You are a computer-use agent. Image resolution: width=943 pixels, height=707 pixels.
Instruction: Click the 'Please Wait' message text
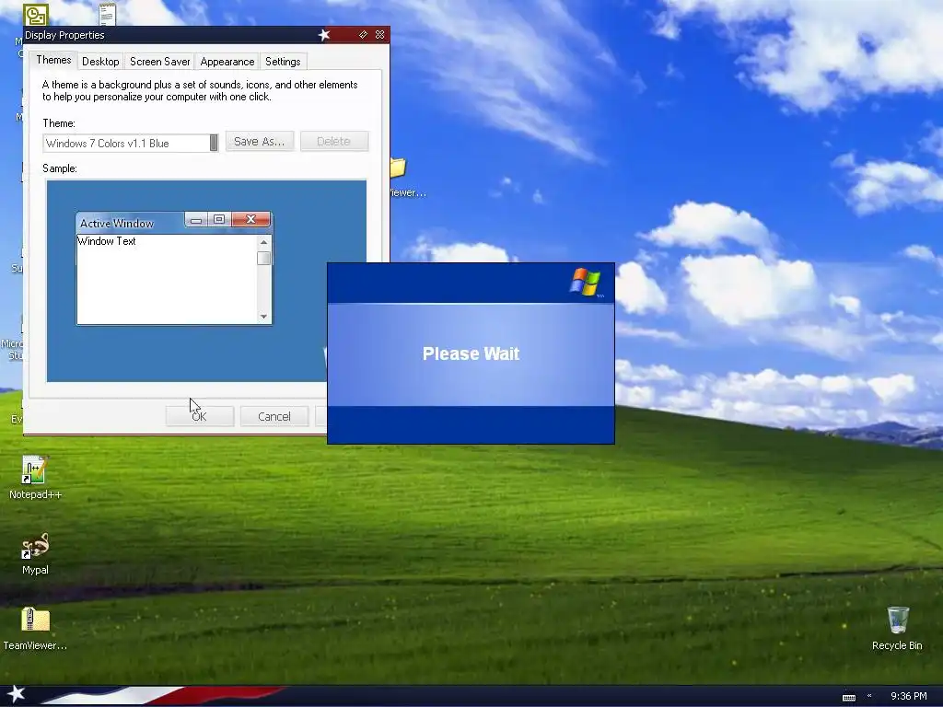pyautogui.click(x=471, y=353)
